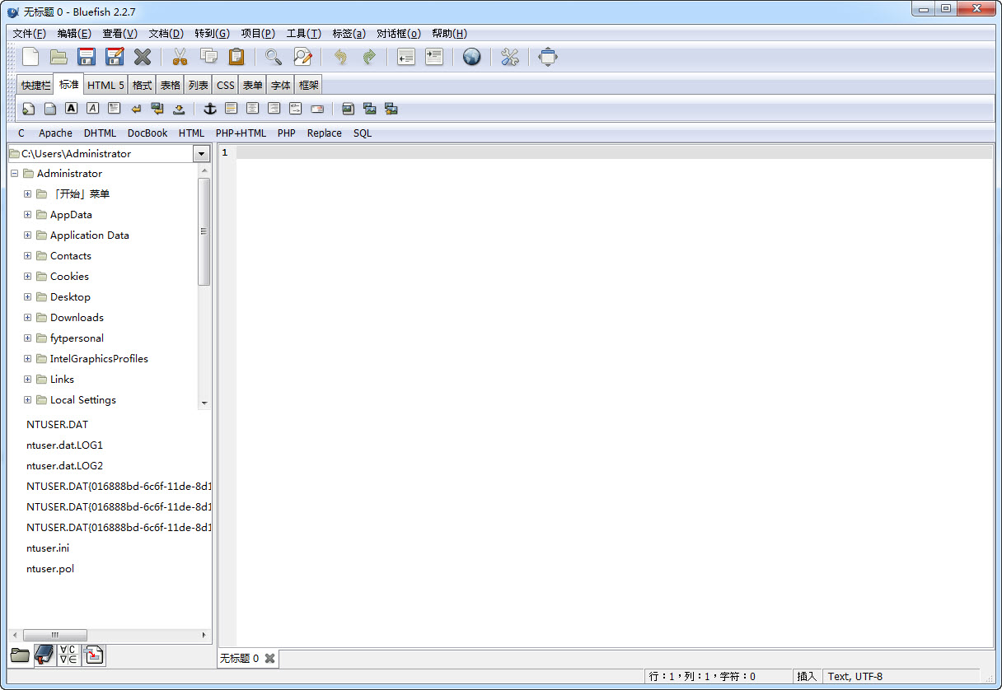1002x690 pixels.
Task: Open a file with the folder toolbar icon
Action: coord(58,57)
